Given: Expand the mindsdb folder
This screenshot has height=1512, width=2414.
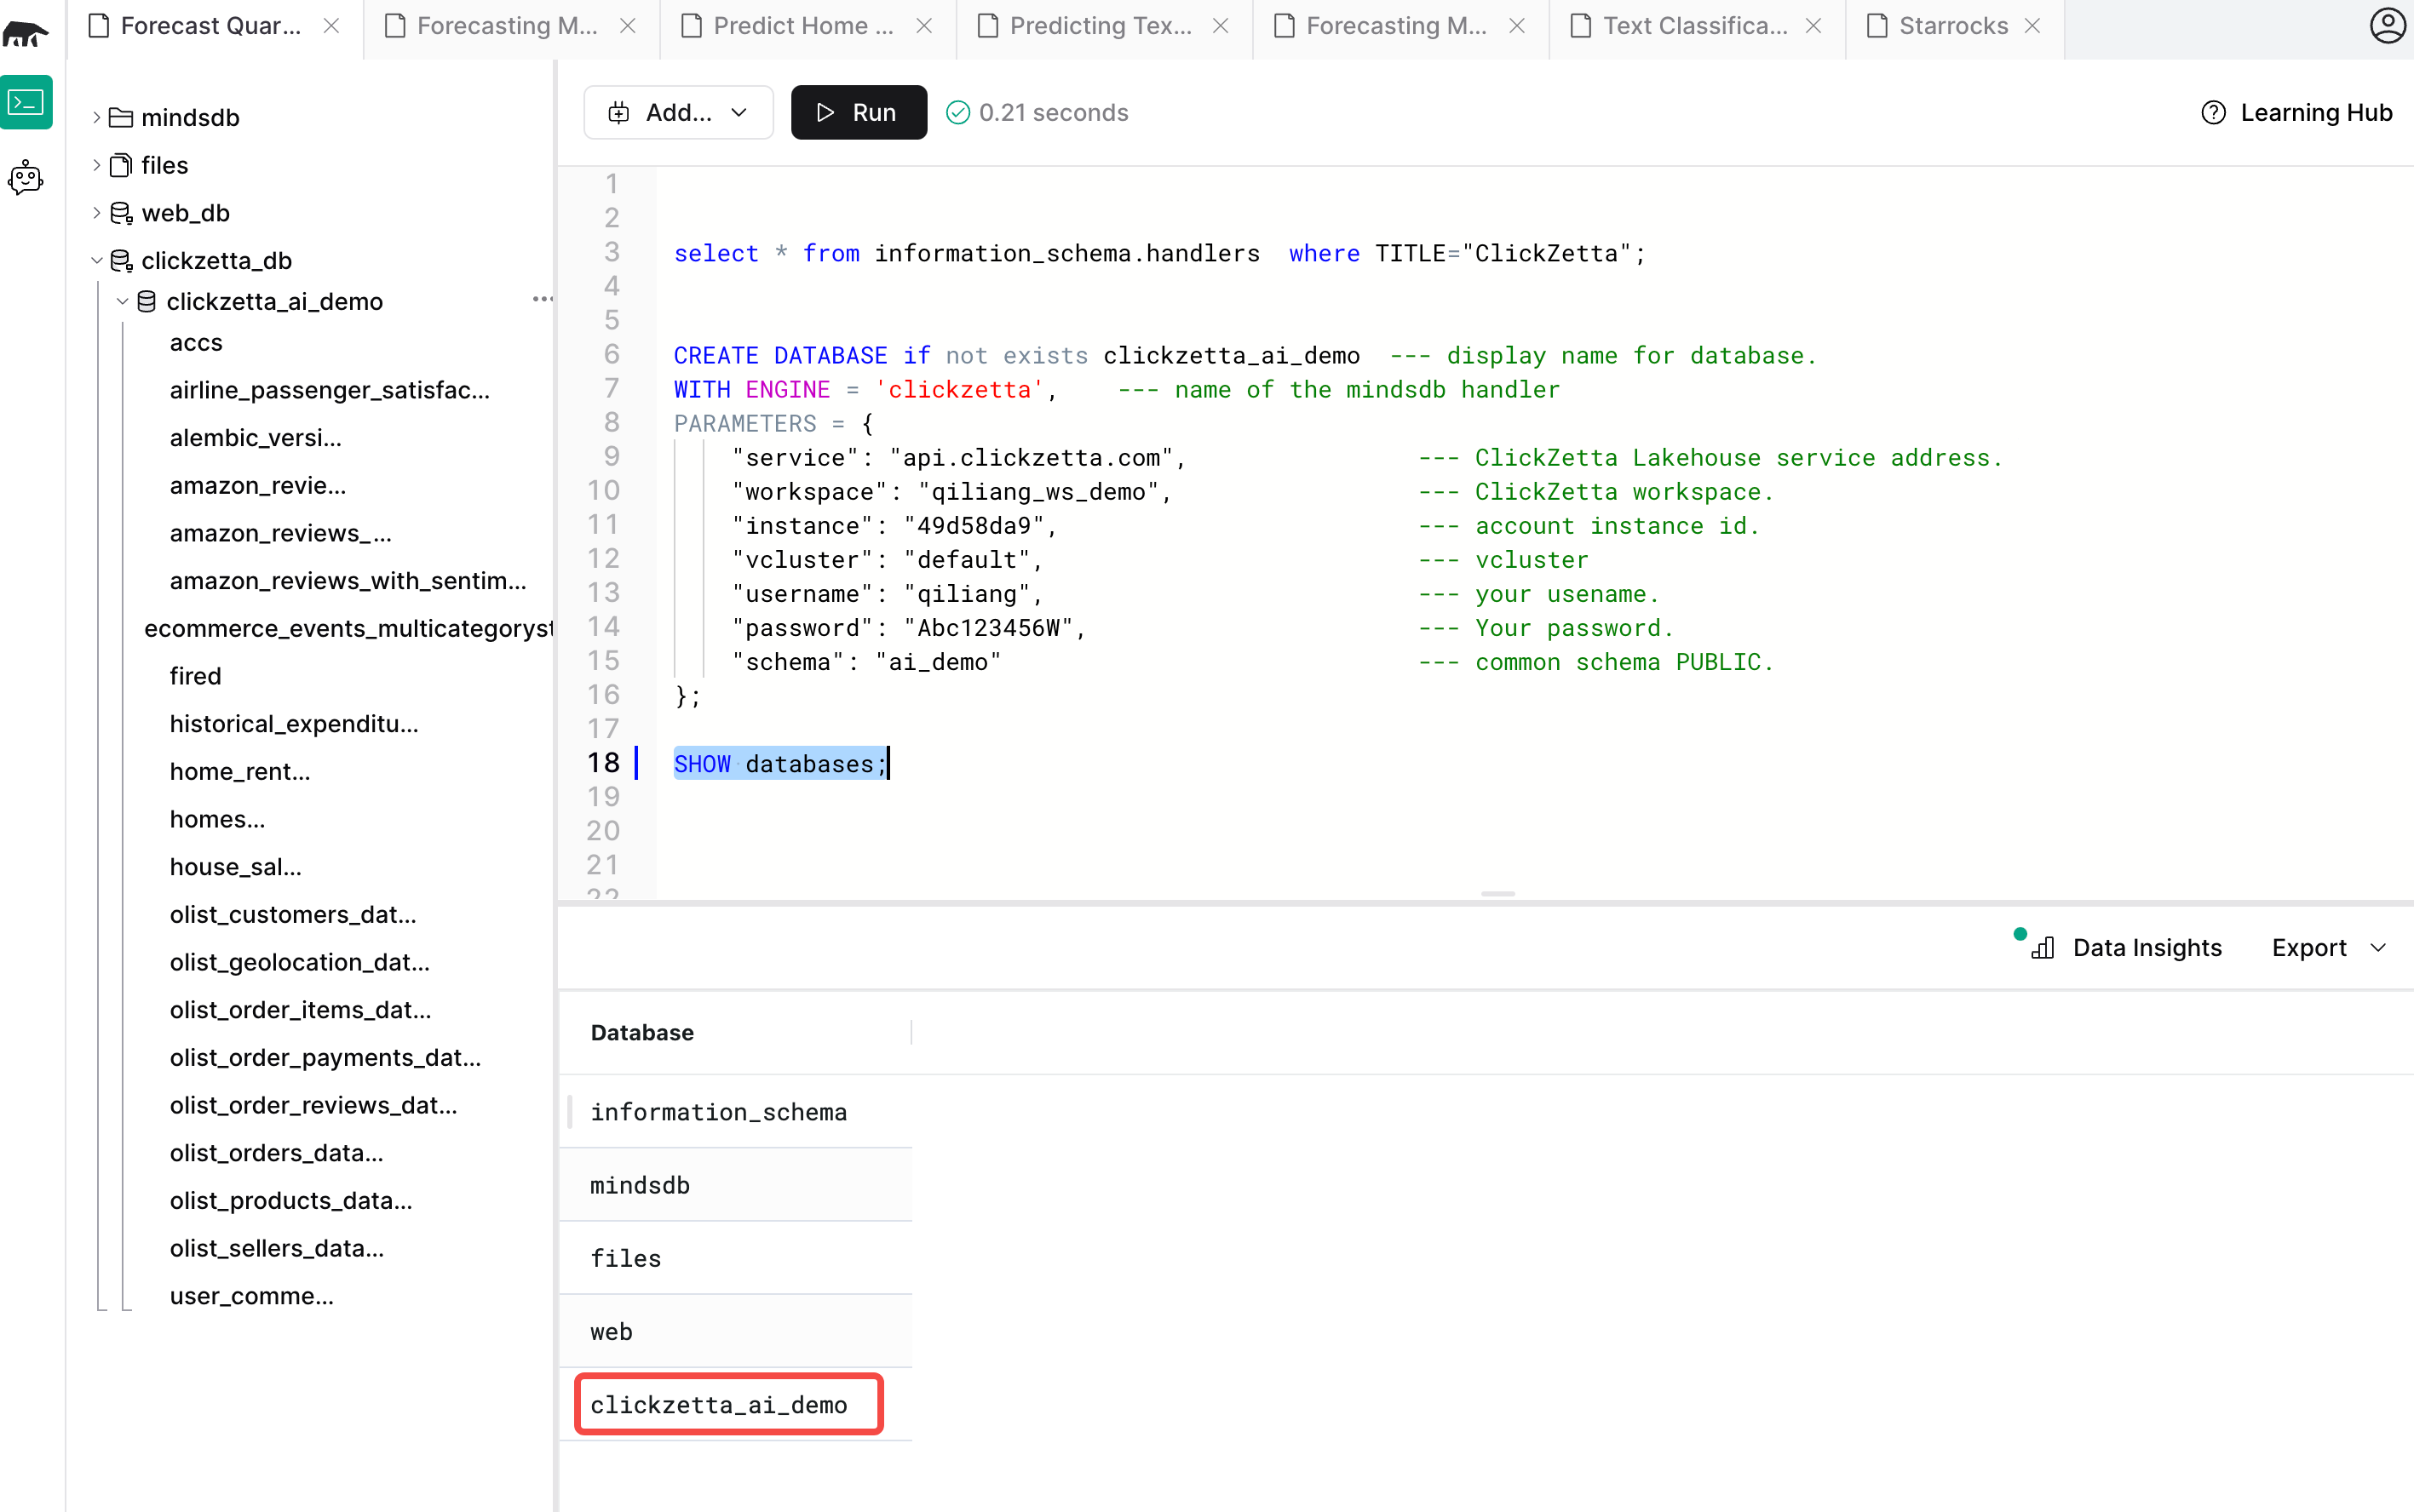Looking at the screenshot, I should coord(96,118).
